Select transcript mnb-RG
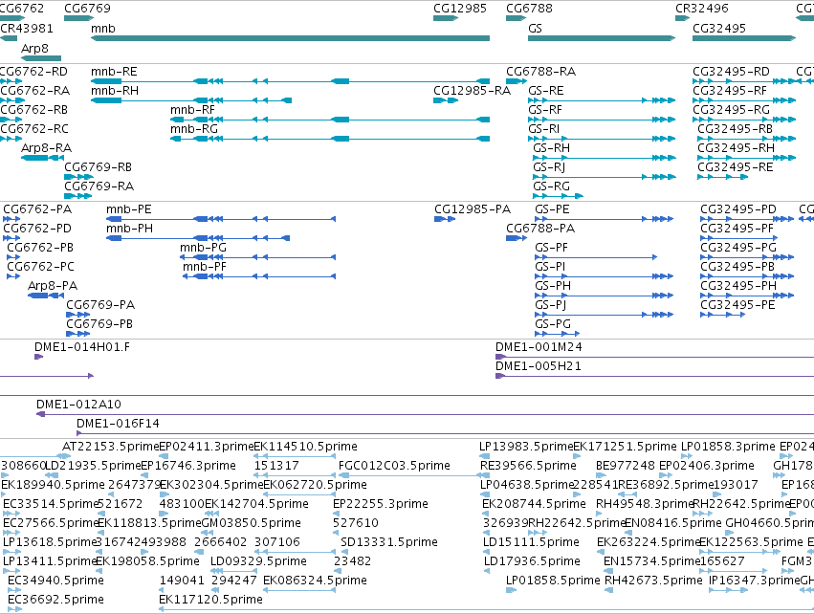 pyautogui.click(x=330, y=139)
